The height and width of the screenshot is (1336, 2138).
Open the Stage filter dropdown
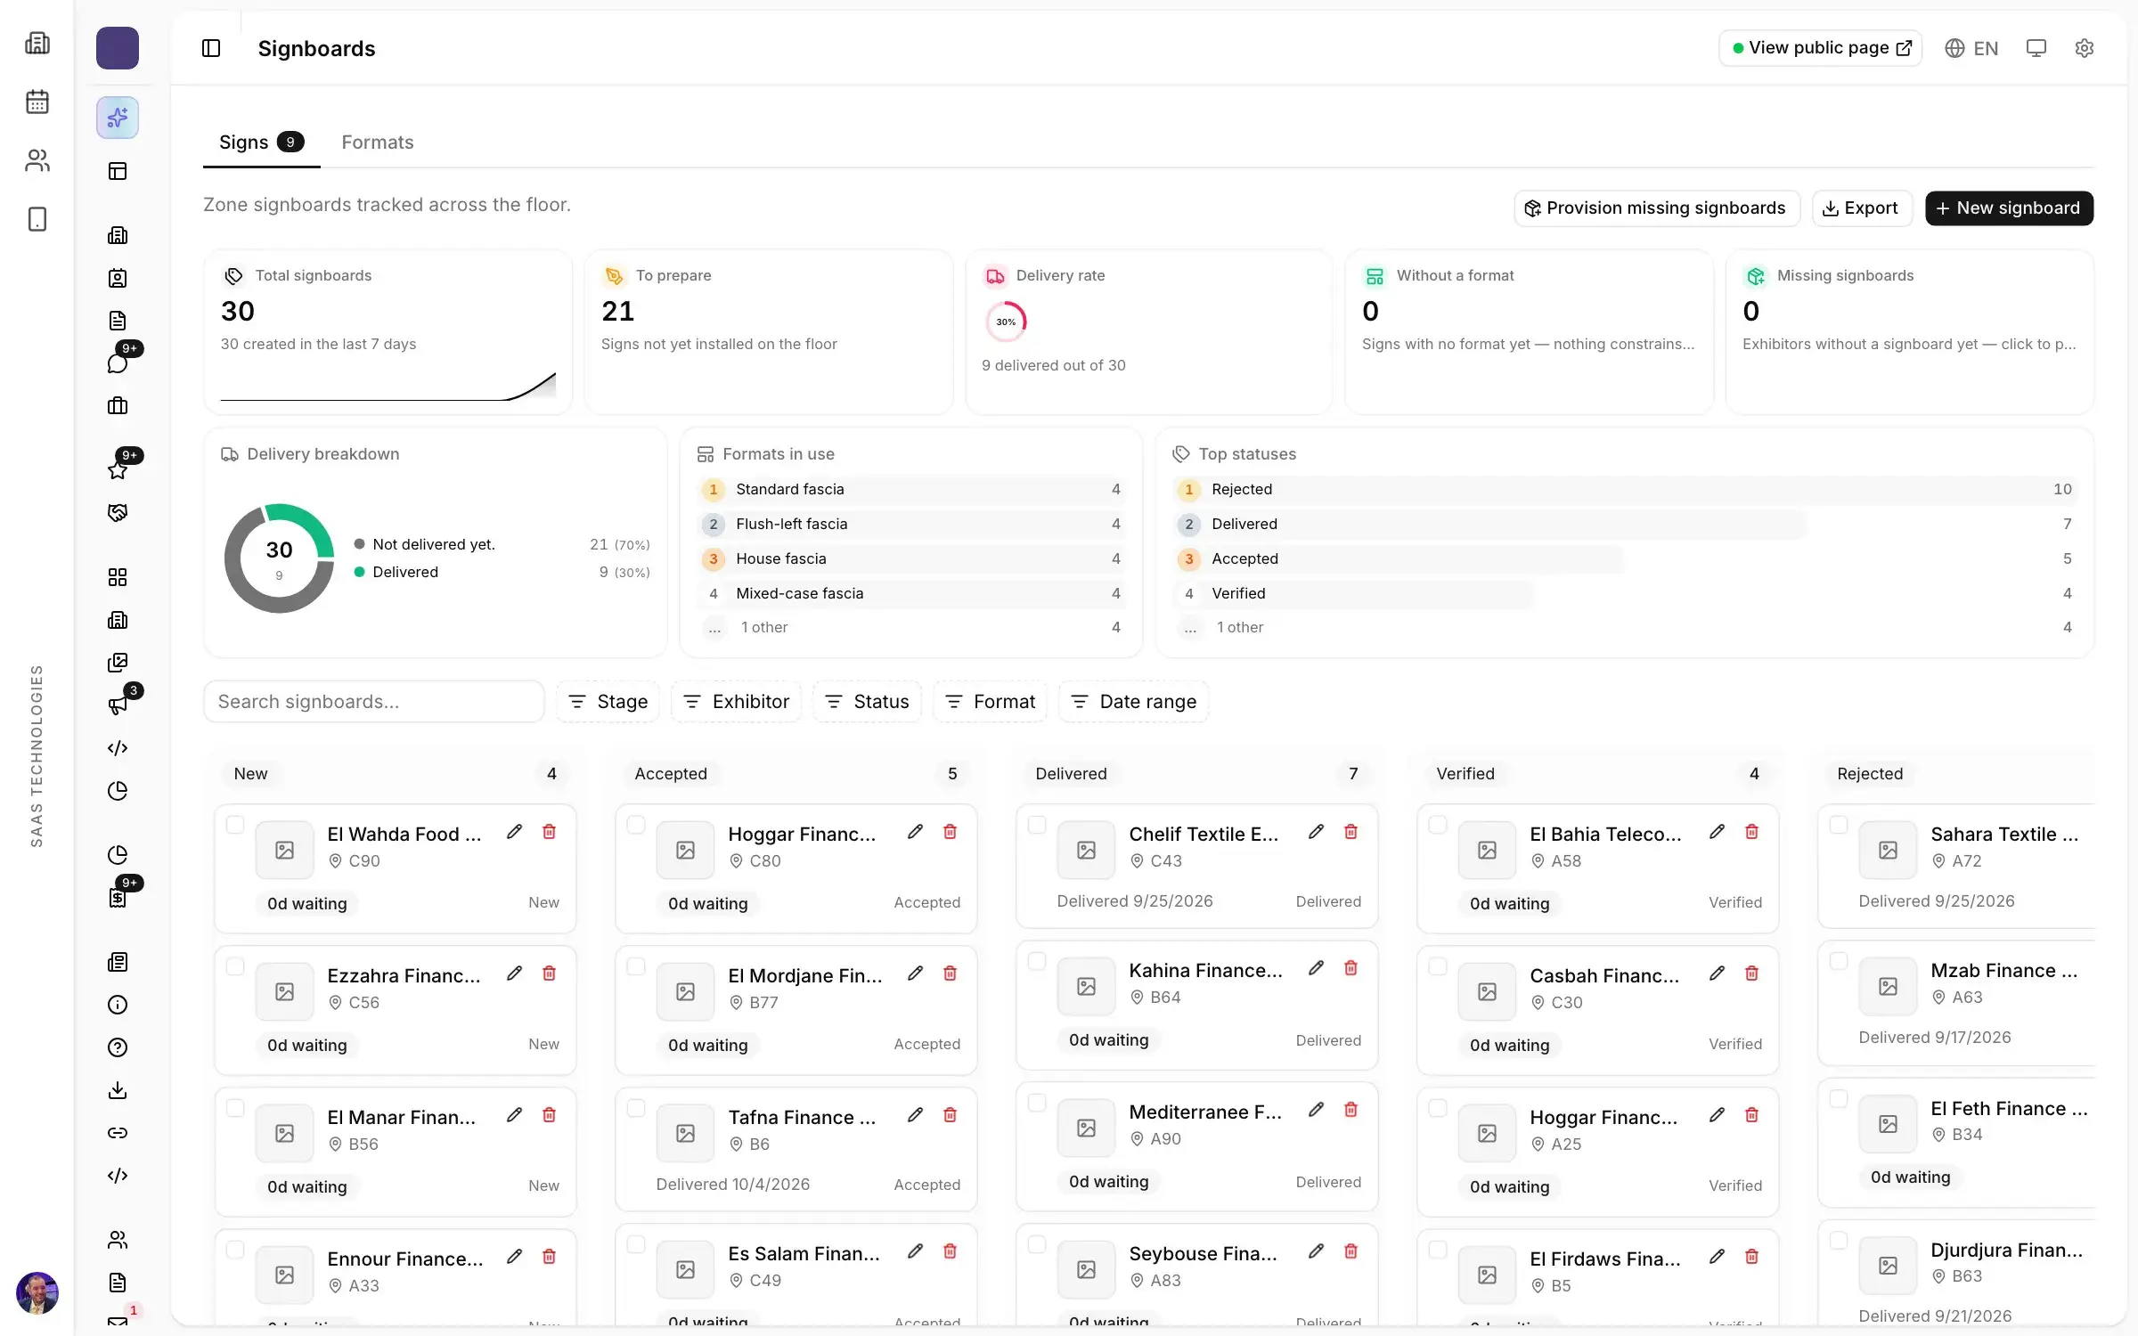pyautogui.click(x=608, y=702)
